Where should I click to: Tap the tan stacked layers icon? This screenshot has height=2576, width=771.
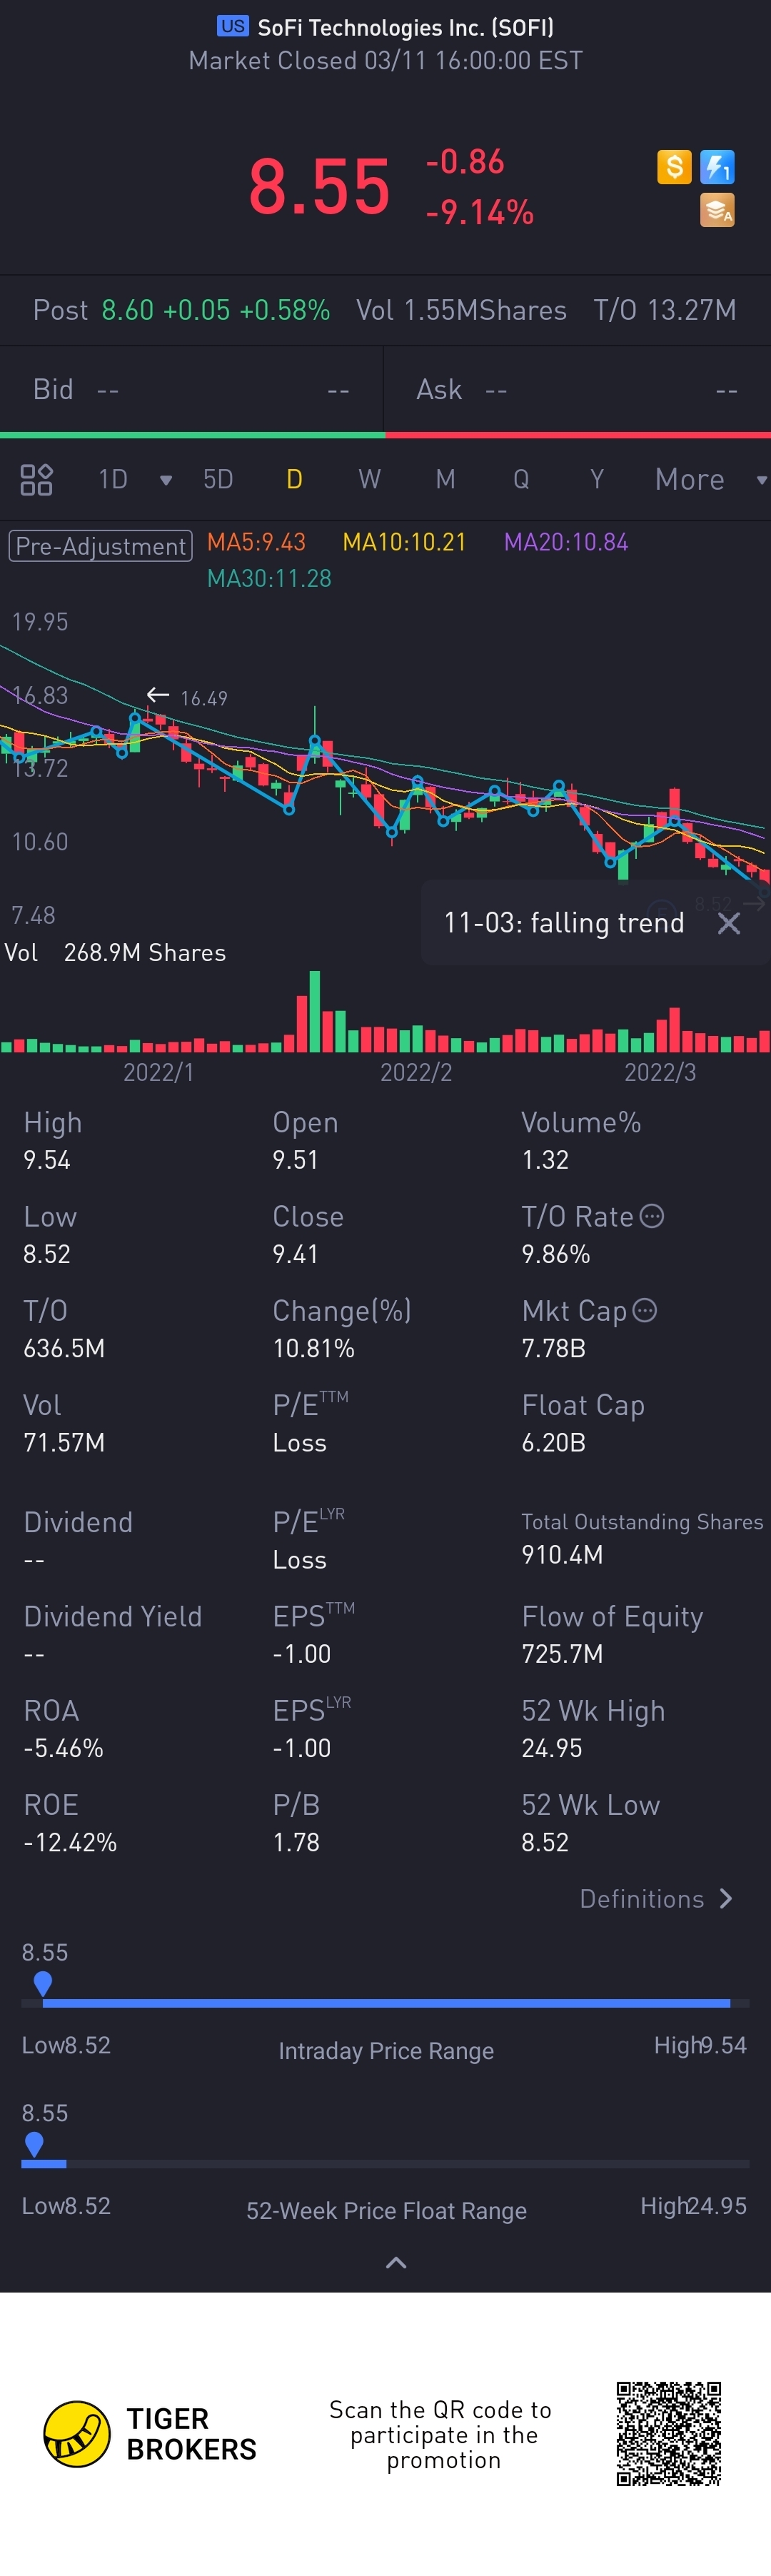pyautogui.click(x=717, y=210)
